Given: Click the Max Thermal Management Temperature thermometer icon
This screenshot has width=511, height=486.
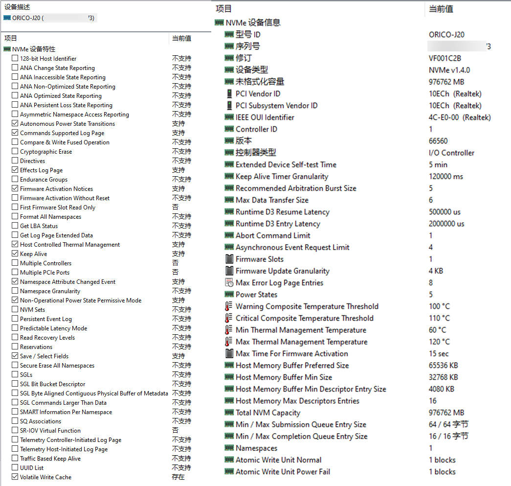Looking at the screenshot, I should pyautogui.click(x=229, y=342).
